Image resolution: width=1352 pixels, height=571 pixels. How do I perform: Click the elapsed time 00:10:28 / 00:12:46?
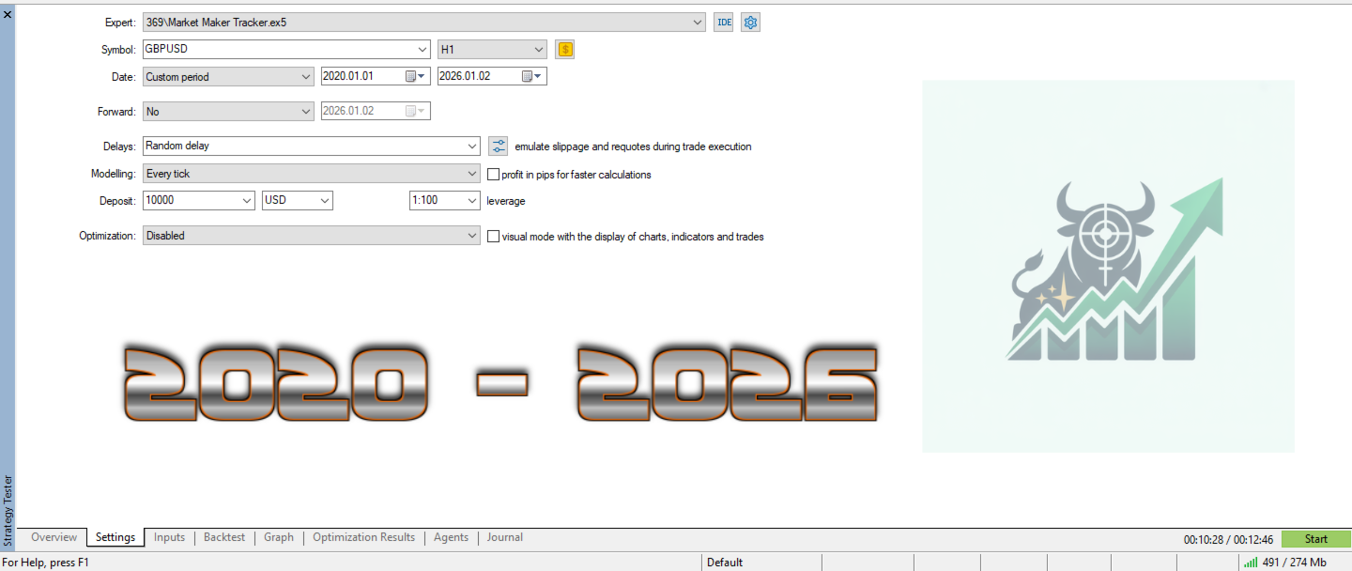(1228, 539)
